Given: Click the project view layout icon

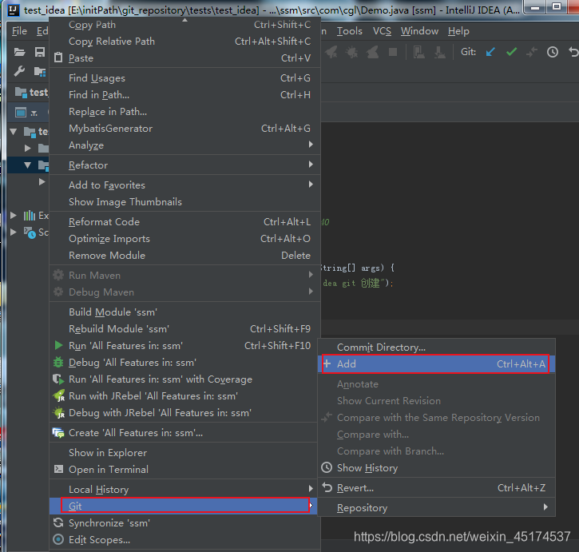Looking at the screenshot, I should click(21, 112).
